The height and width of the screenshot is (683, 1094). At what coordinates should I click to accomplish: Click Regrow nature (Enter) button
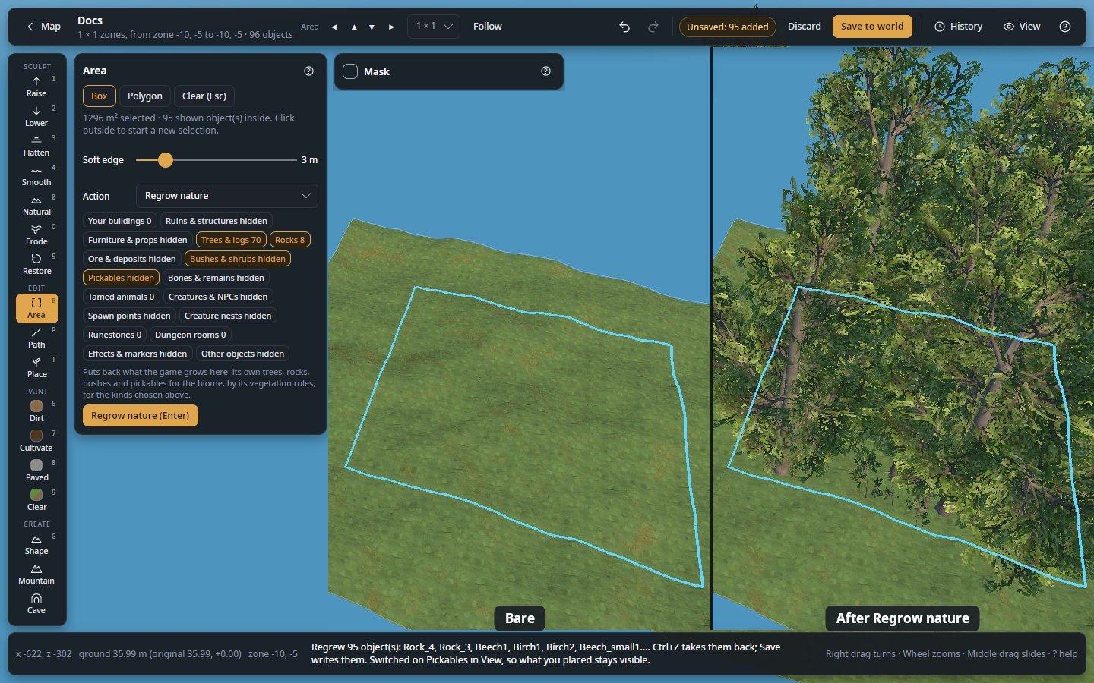pyautogui.click(x=141, y=416)
